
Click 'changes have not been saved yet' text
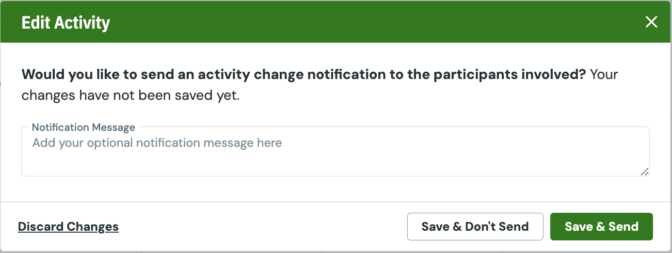130,95
